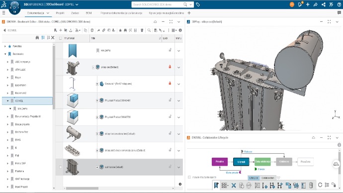Open chat bubble icon at far right
Viewport: 343px width, 193px height.
click(x=339, y=13)
